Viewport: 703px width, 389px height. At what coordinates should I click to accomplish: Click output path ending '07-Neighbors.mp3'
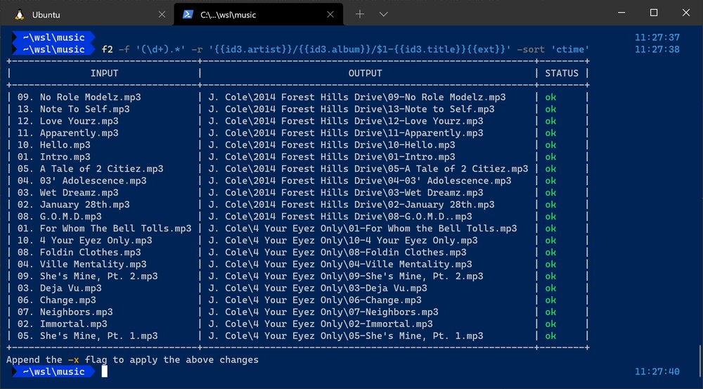coord(323,312)
